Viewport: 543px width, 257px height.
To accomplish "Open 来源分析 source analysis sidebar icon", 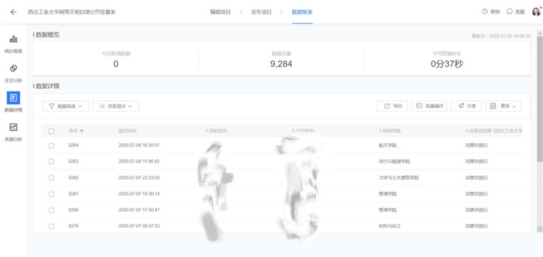I will coord(14,127).
